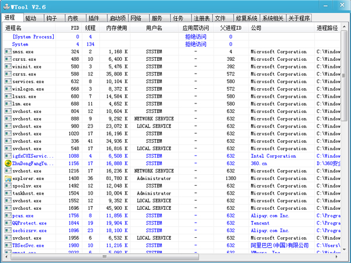Click the winlogon.exe process icon
Screen dimensions: 351x263
[8, 89]
